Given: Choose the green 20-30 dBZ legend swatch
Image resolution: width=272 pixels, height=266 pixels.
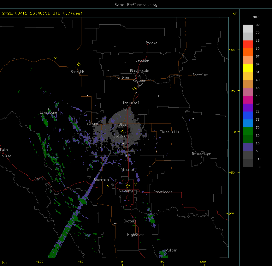Looking at the screenshot, I should click(248, 131).
